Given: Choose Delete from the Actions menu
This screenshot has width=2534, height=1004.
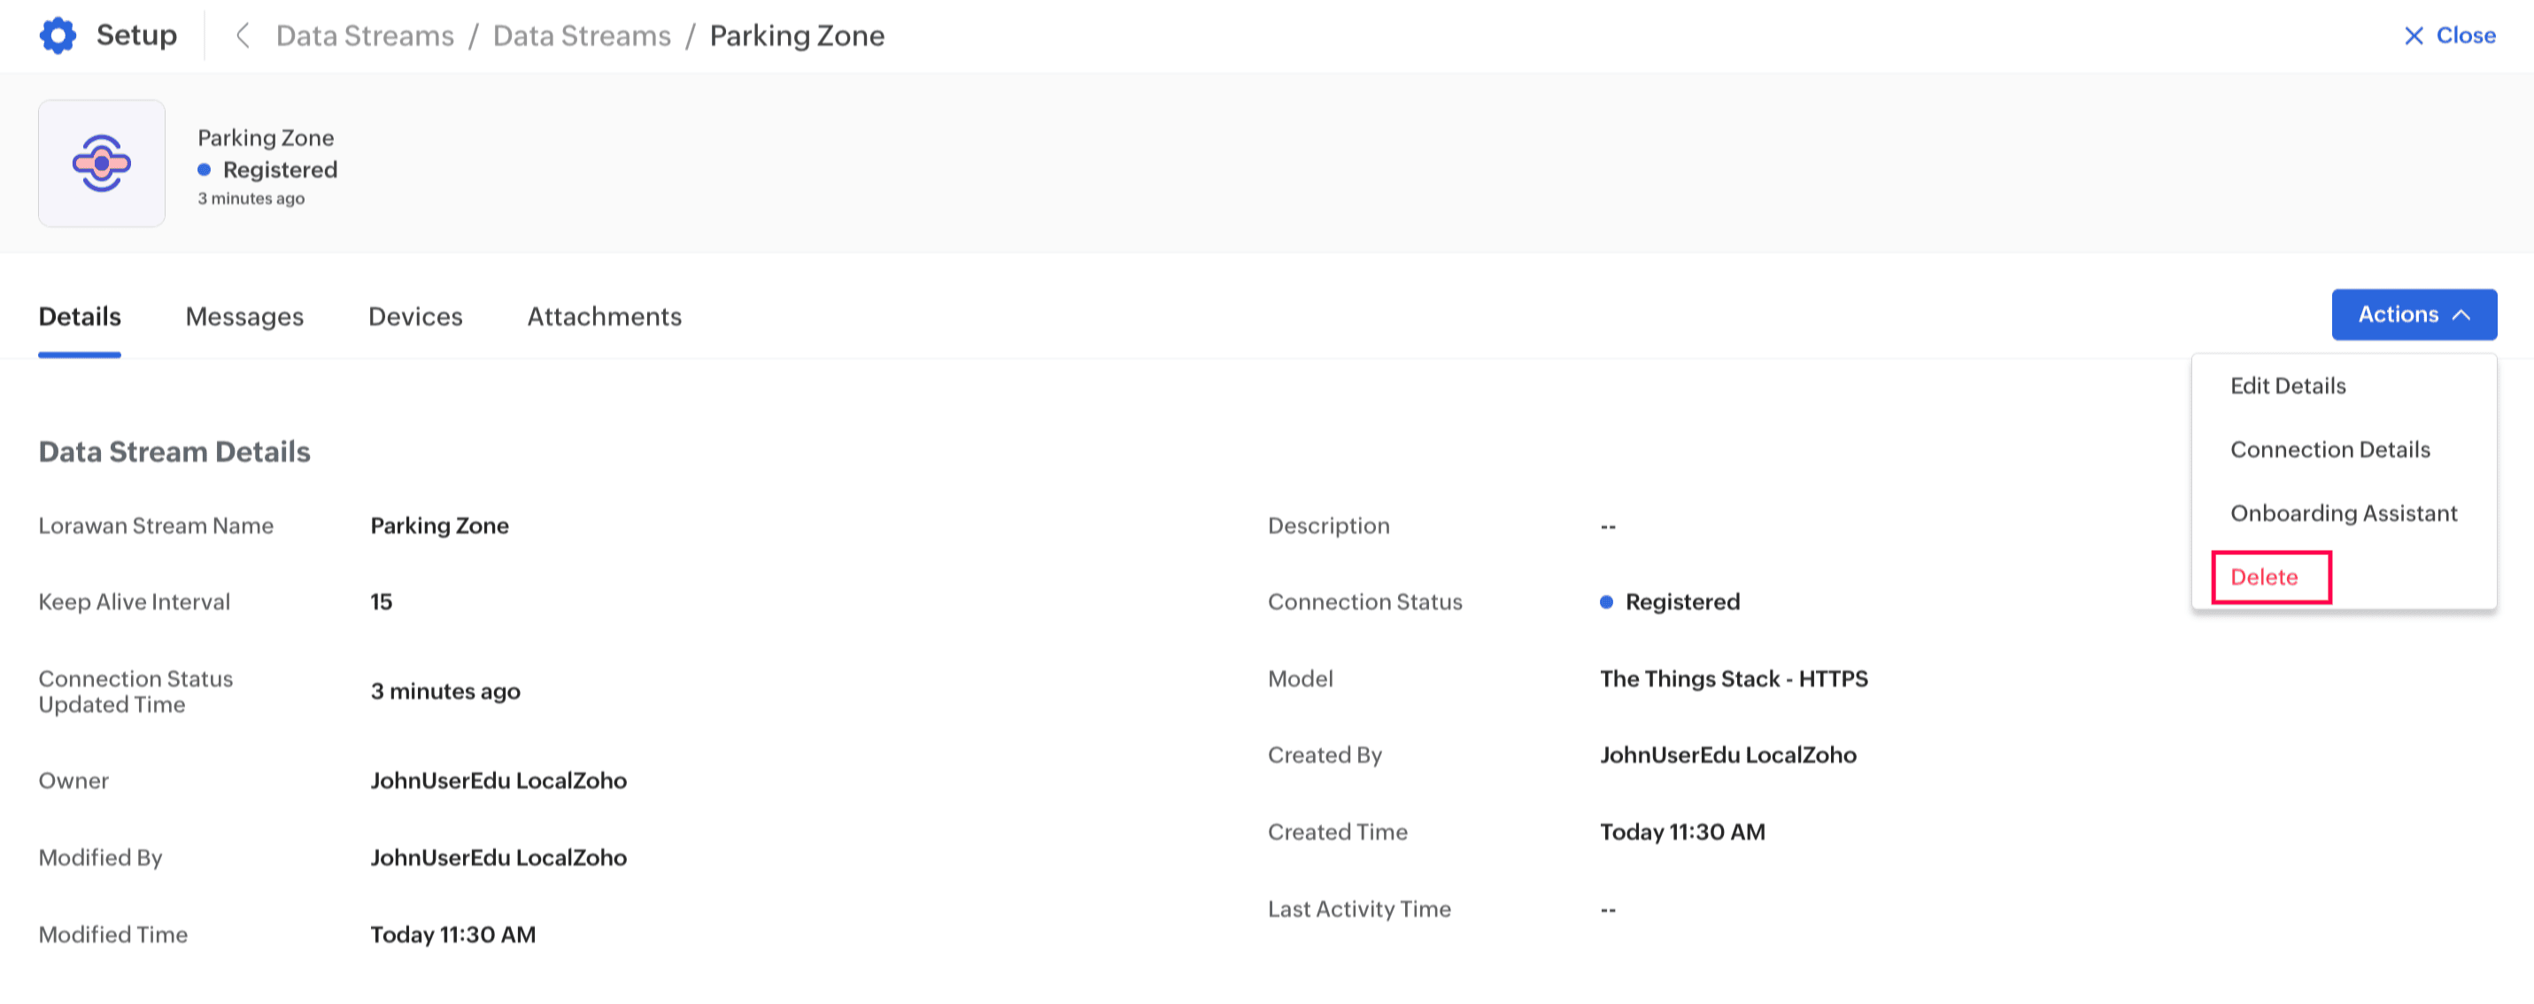Looking at the screenshot, I should (2263, 577).
